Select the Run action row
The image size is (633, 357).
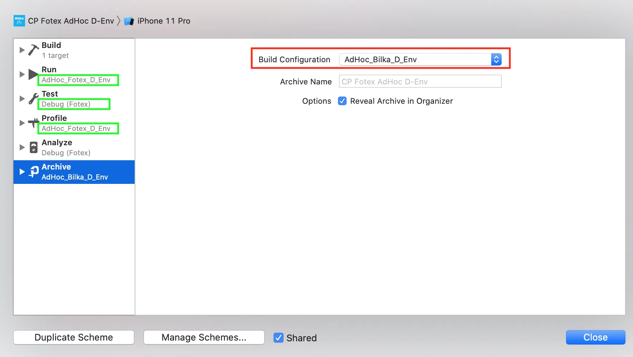point(74,74)
